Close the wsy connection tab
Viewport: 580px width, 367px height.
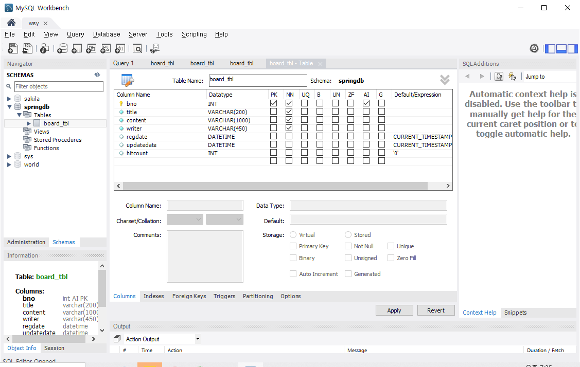click(45, 23)
